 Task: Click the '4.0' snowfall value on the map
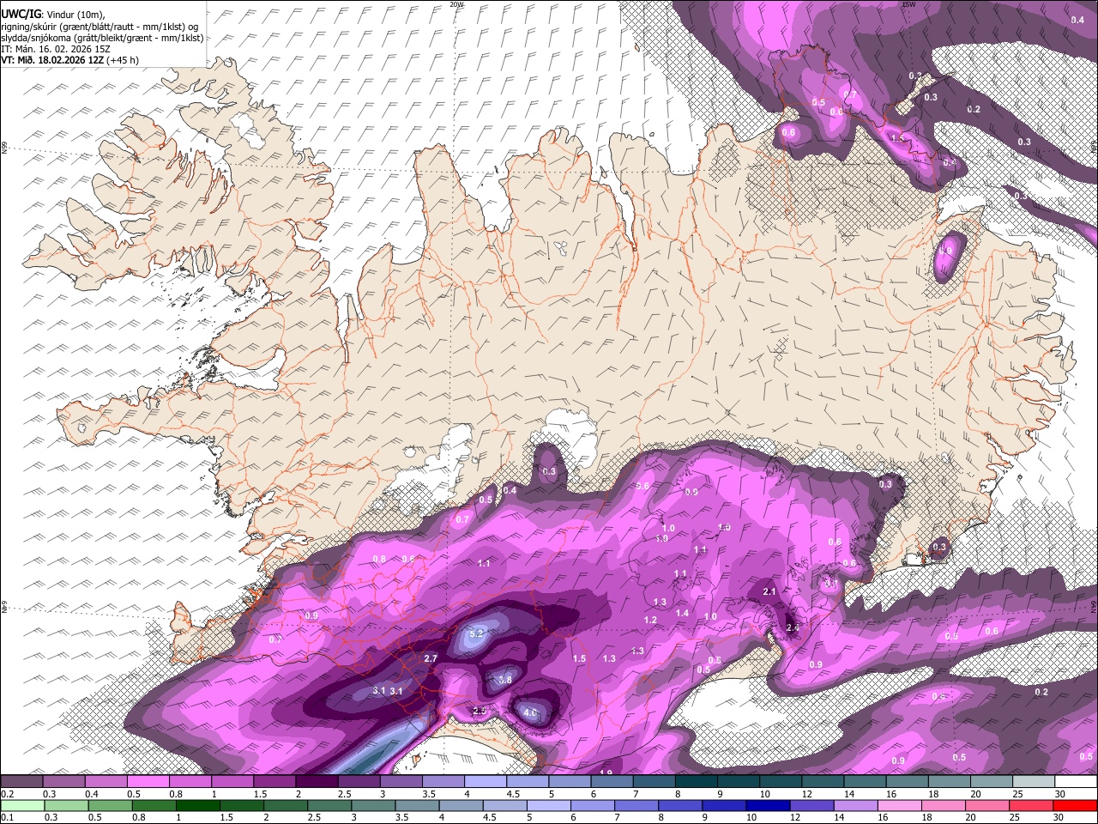(x=530, y=712)
